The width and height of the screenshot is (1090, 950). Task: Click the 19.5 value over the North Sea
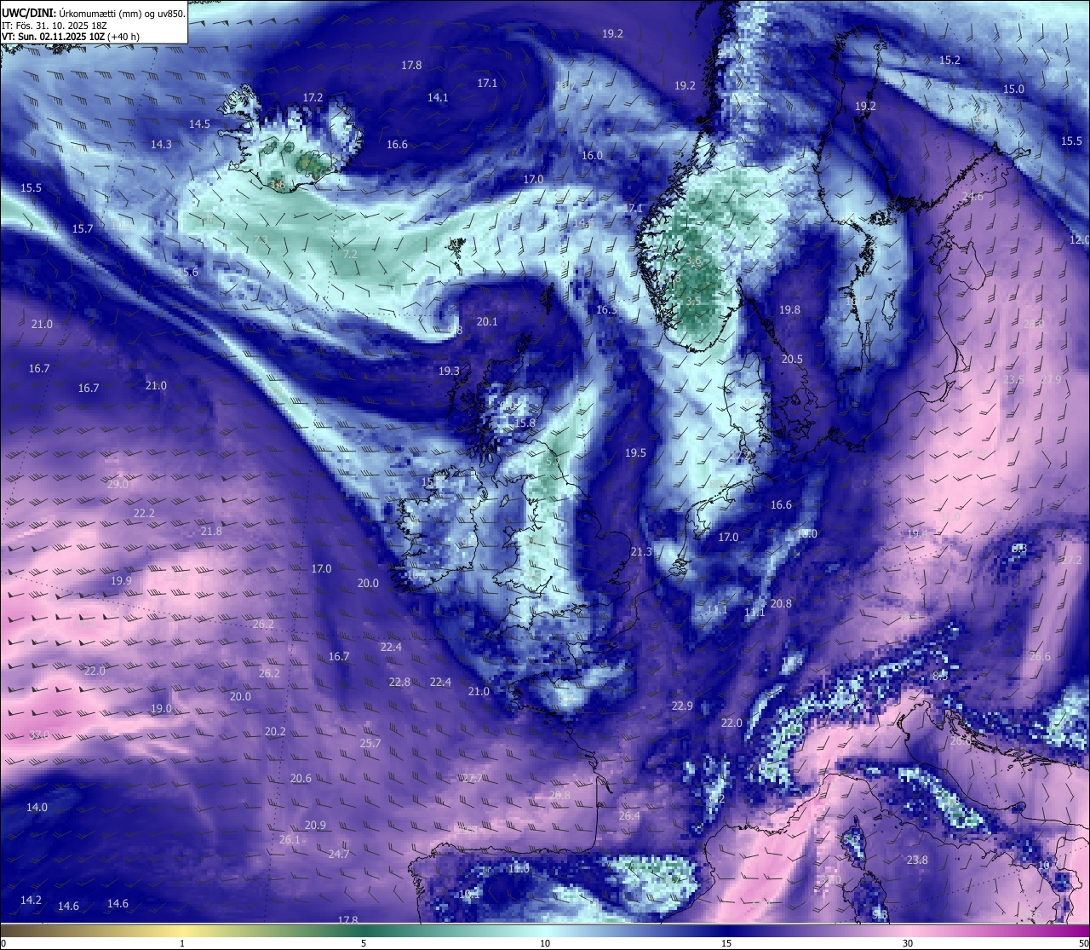tap(635, 453)
